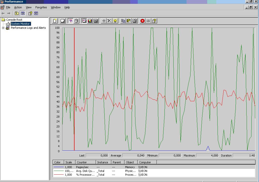Click the Copy Properties icon
Viewport: 259px width, 182px height.
[123, 21]
